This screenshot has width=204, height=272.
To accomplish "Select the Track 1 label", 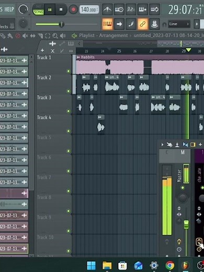I will pos(44,58).
